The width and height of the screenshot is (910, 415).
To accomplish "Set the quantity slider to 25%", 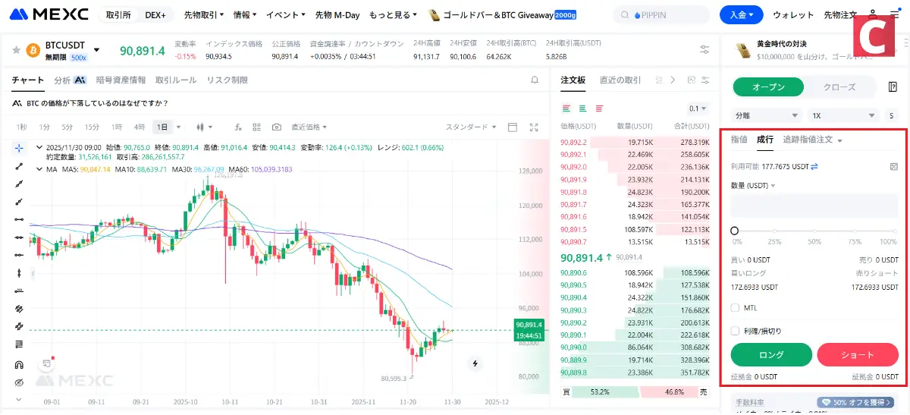I will tap(774, 231).
